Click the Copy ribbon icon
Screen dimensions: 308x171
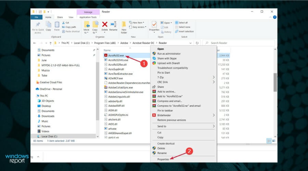click(x=48, y=26)
